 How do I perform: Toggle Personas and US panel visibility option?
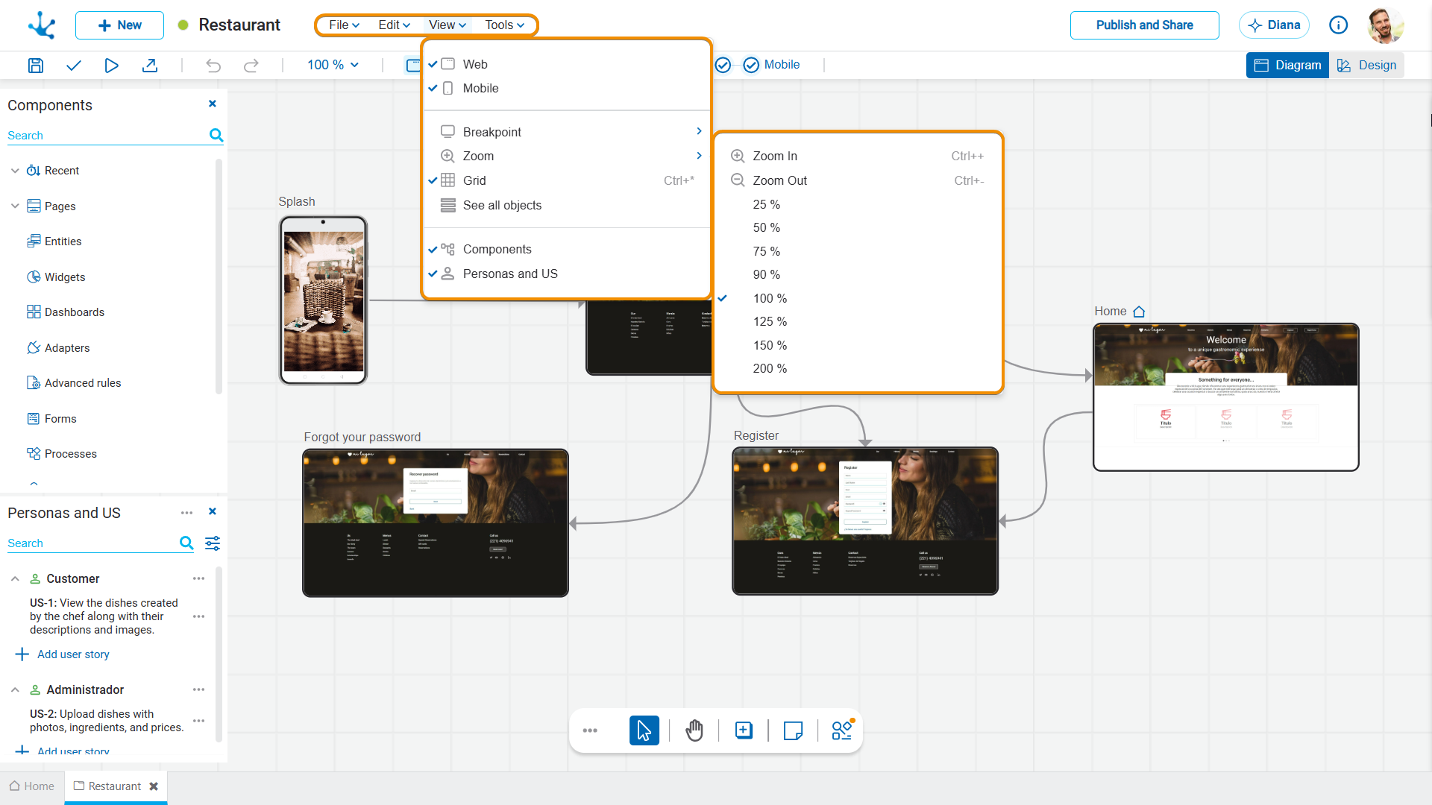(567, 274)
